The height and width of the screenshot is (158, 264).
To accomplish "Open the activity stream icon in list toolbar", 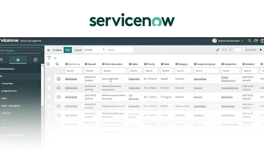I will (218, 50).
